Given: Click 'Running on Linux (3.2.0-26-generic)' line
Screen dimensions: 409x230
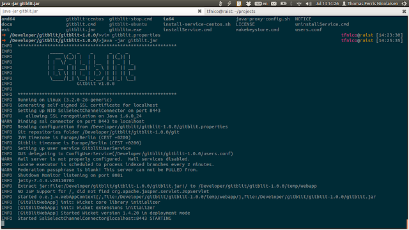Looking at the screenshot, I should [x=65, y=100].
